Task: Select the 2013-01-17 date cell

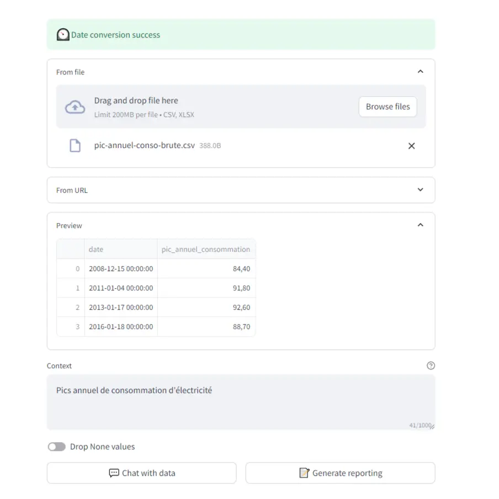Action: click(121, 307)
